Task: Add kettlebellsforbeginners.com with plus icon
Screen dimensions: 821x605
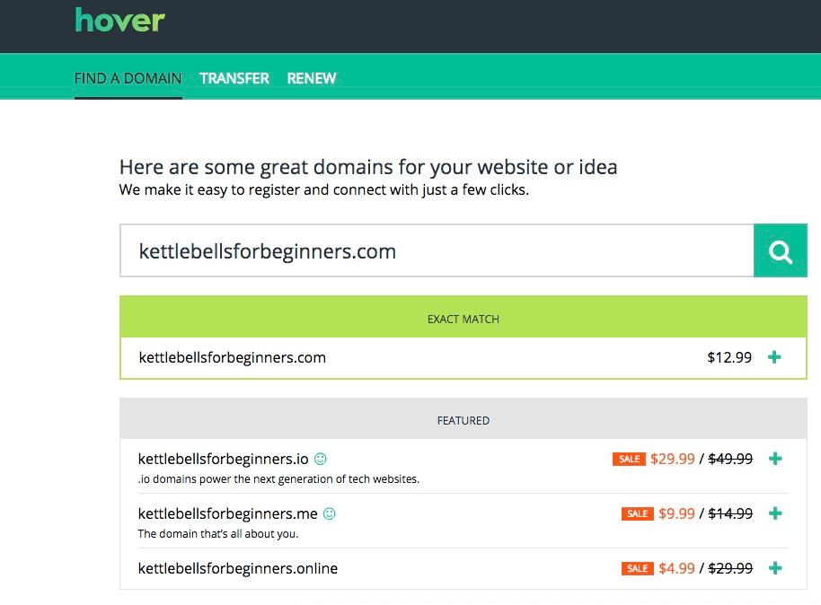Action: [x=774, y=357]
